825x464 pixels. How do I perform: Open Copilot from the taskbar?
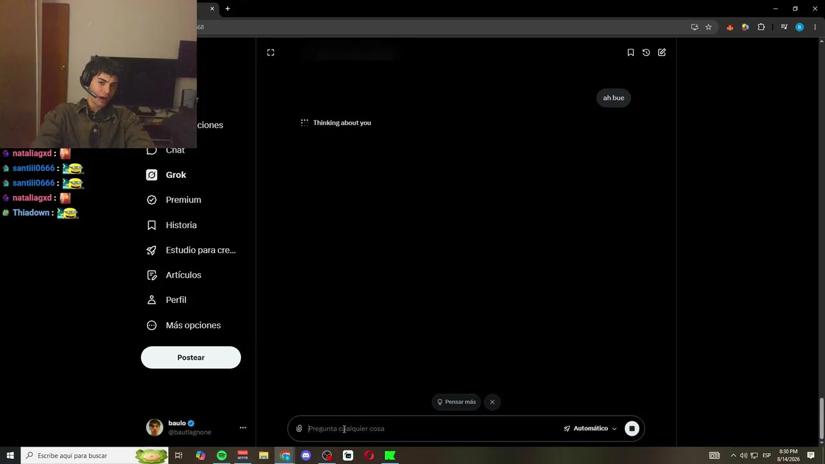[200, 456]
